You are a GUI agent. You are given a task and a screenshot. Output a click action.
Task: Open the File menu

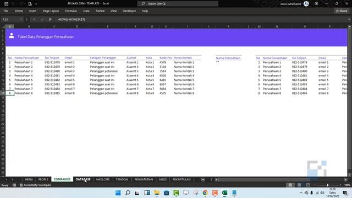pos(5,11)
